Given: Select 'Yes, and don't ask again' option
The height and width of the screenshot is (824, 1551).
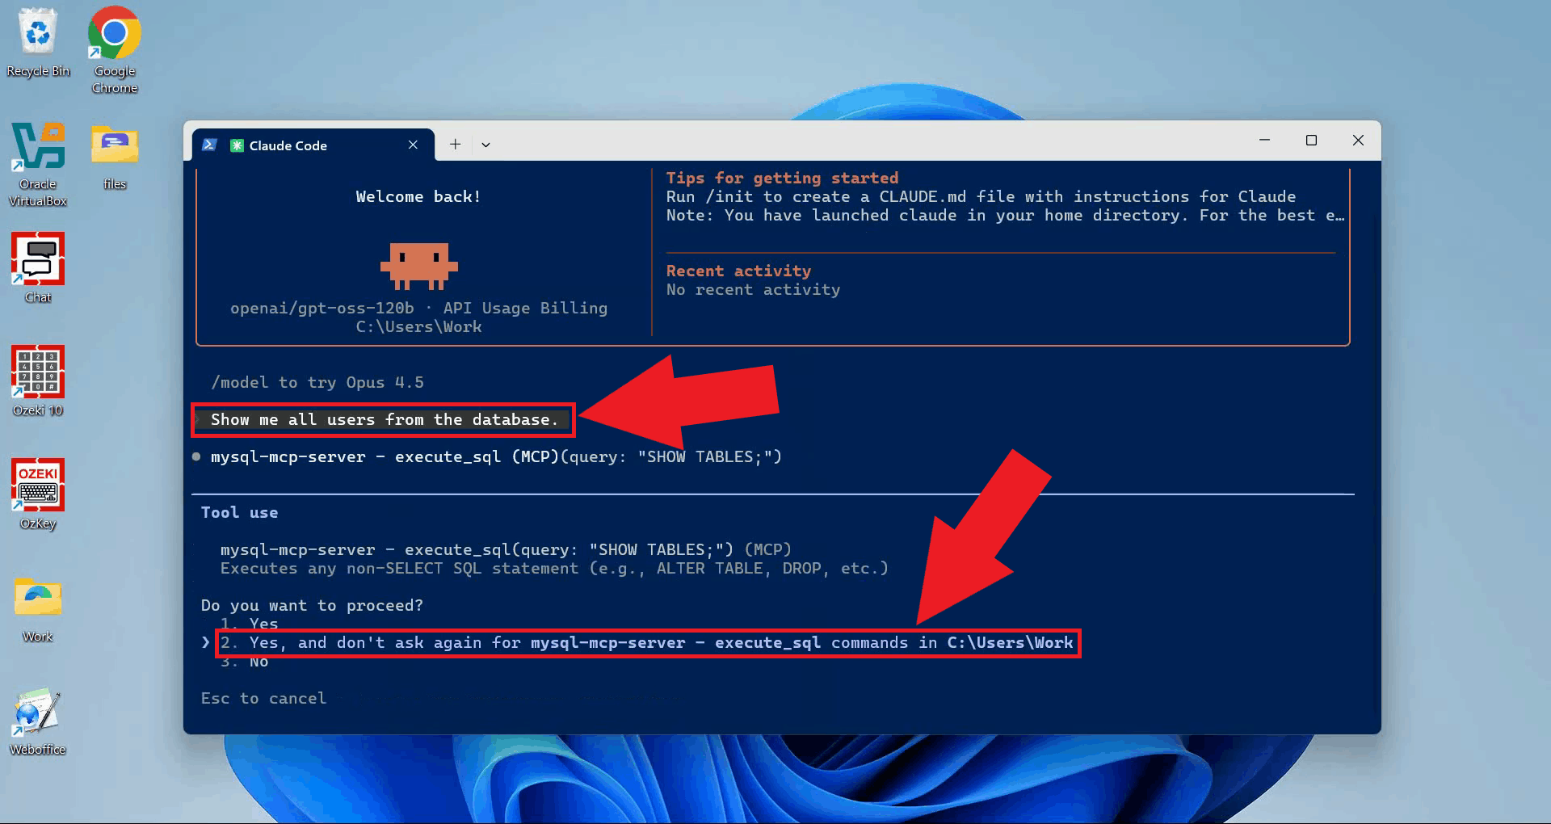Looking at the screenshot, I should click(647, 643).
